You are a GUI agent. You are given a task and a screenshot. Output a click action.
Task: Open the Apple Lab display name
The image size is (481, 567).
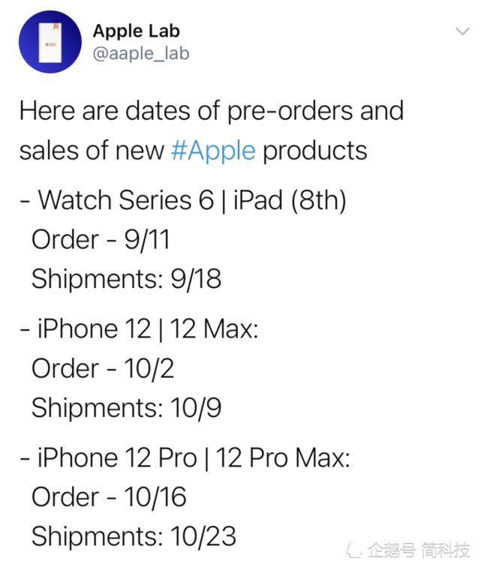click(137, 31)
